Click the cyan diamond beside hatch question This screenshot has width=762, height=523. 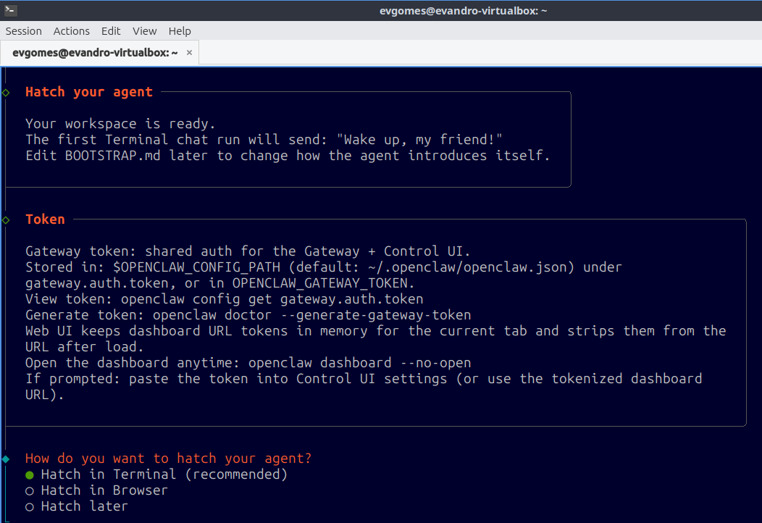[x=6, y=459]
